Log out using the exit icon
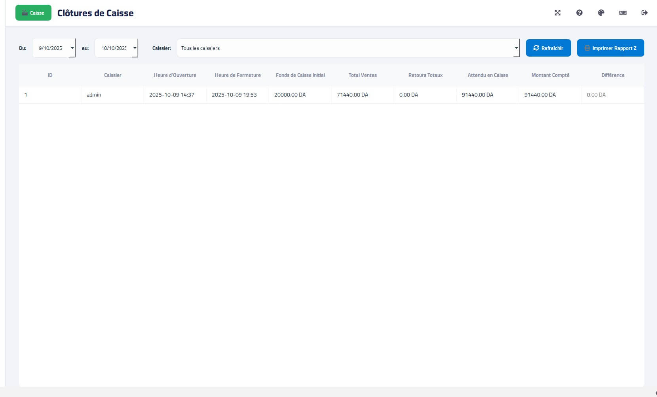This screenshot has height=397, width=657. 644,13
